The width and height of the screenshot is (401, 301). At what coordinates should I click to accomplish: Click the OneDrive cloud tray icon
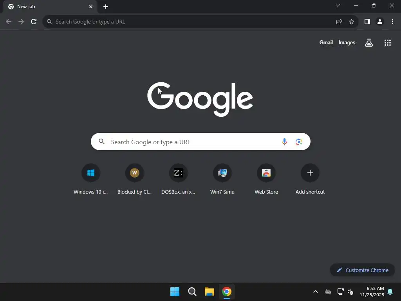pos(328,292)
